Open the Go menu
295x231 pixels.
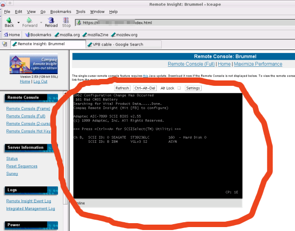[43, 12]
